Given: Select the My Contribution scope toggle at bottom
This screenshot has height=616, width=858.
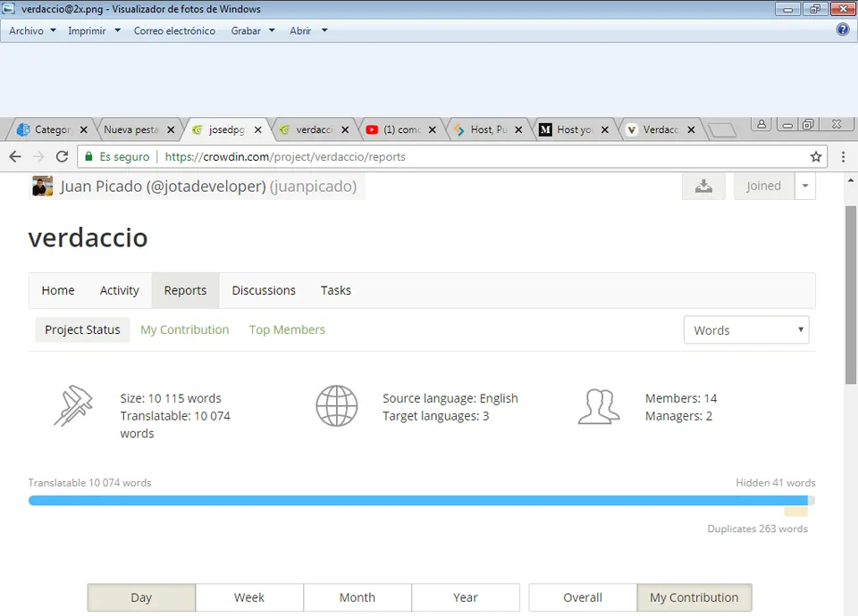Looking at the screenshot, I should pos(694,597).
